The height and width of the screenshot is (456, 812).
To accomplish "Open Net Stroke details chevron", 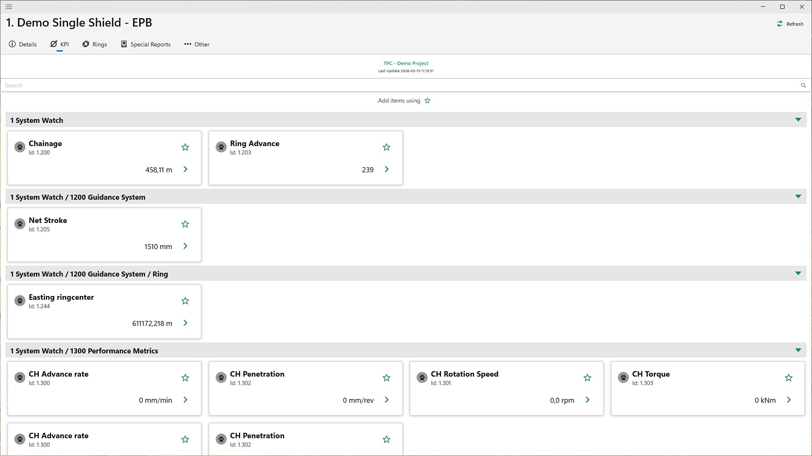I will pos(185,246).
